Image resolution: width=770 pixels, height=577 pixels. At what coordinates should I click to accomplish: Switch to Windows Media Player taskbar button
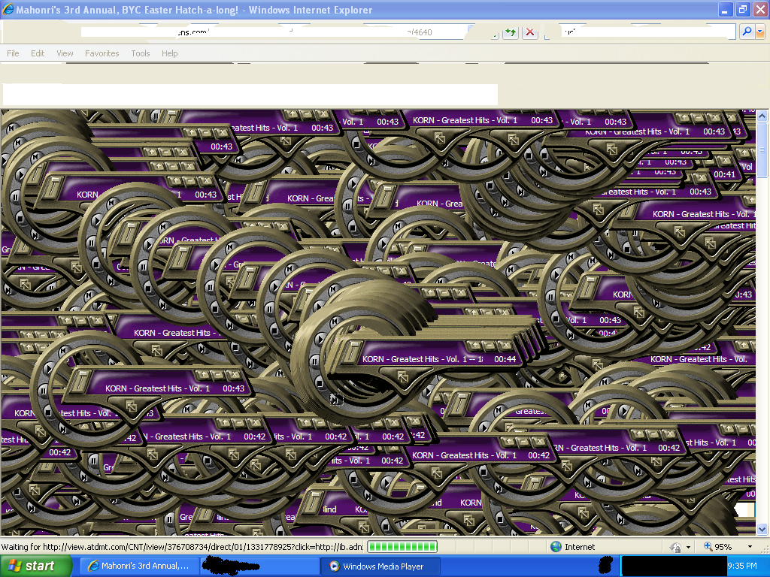point(380,566)
